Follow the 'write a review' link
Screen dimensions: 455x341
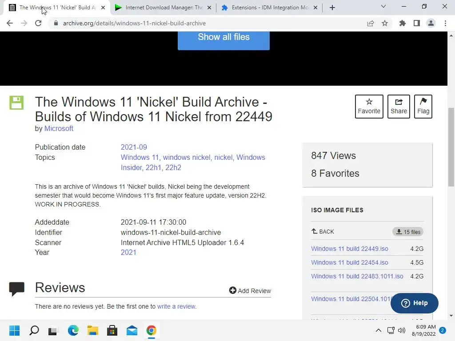click(x=176, y=306)
